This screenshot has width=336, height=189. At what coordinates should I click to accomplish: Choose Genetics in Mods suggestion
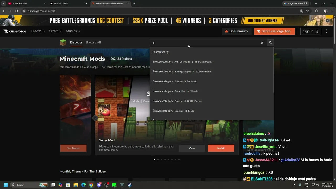212,111
